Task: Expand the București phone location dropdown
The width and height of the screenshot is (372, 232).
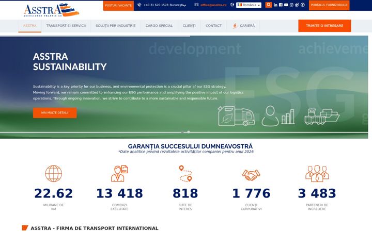Action: point(178,5)
